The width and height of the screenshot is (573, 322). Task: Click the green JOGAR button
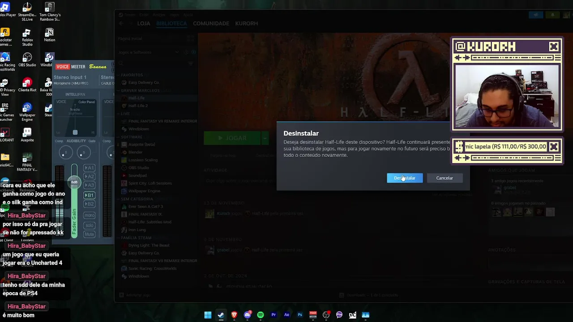pos(232,138)
